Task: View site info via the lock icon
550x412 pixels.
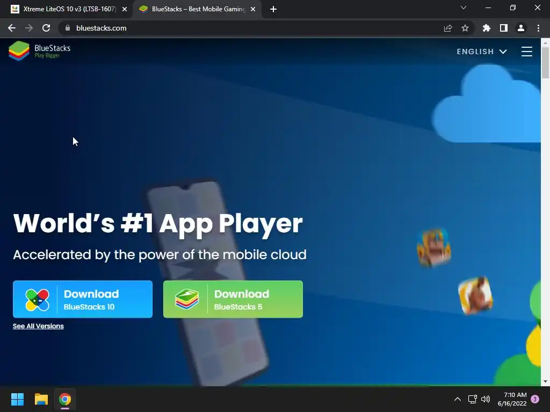Action: click(68, 28)
